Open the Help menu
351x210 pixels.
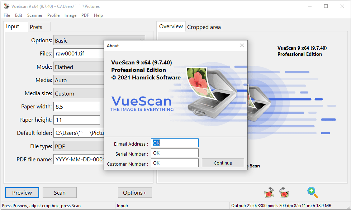[98, 15]
